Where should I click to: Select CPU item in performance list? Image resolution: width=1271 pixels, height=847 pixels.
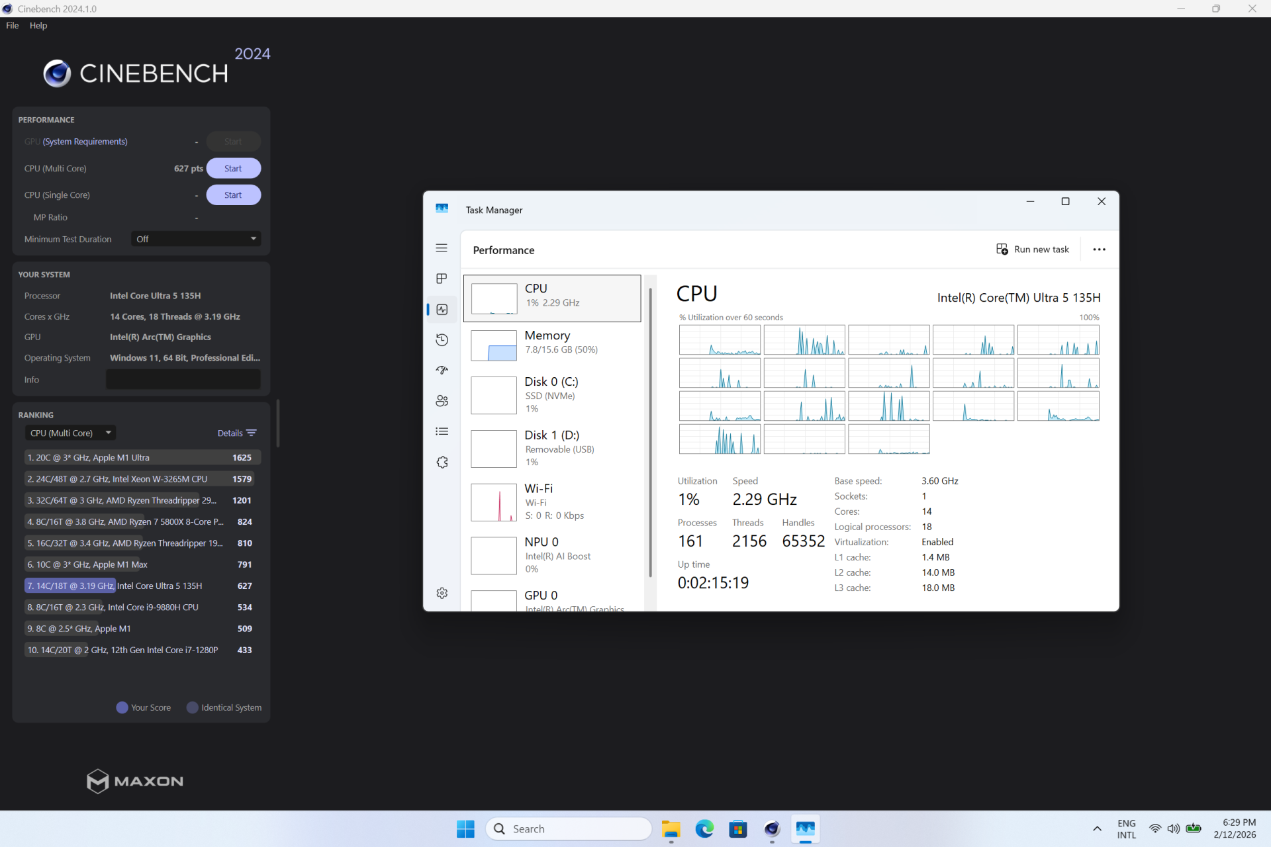(552, 298)
